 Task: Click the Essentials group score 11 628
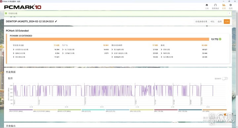57,45
